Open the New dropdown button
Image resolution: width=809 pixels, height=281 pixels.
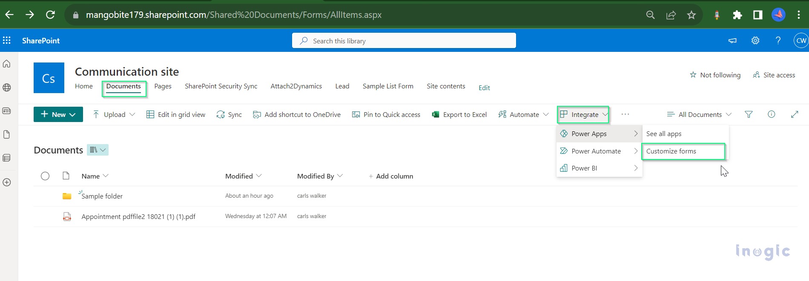pyautogui.click(x=58, y=114)
